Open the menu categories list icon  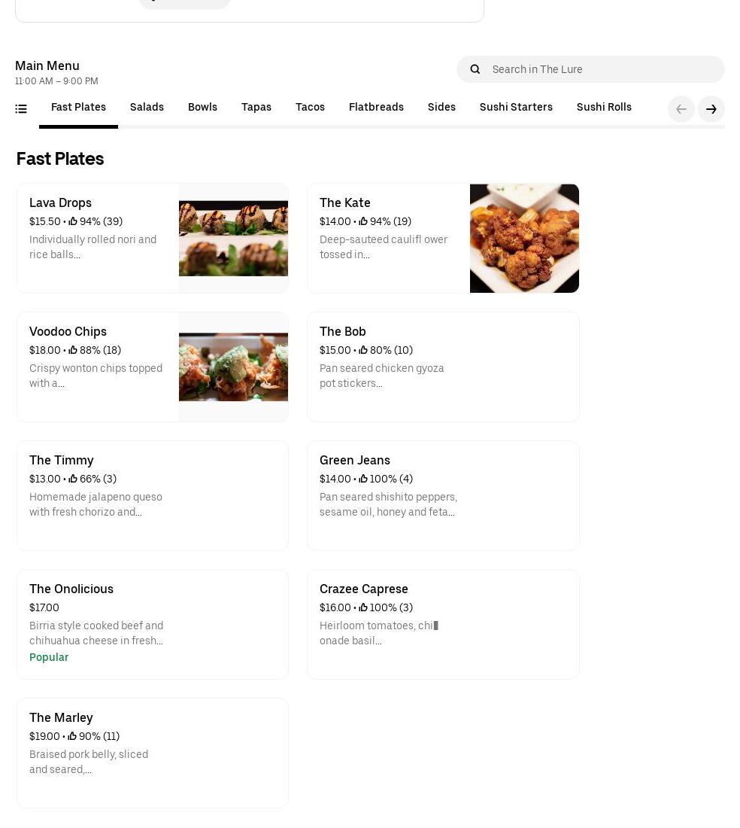point(21,109)
